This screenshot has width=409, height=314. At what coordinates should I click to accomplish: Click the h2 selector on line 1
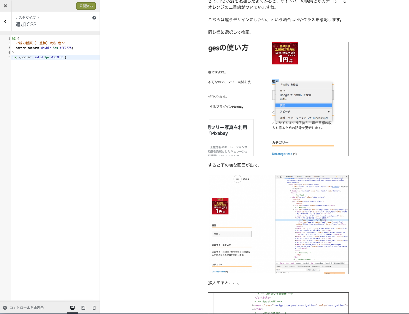coord(14,39)
